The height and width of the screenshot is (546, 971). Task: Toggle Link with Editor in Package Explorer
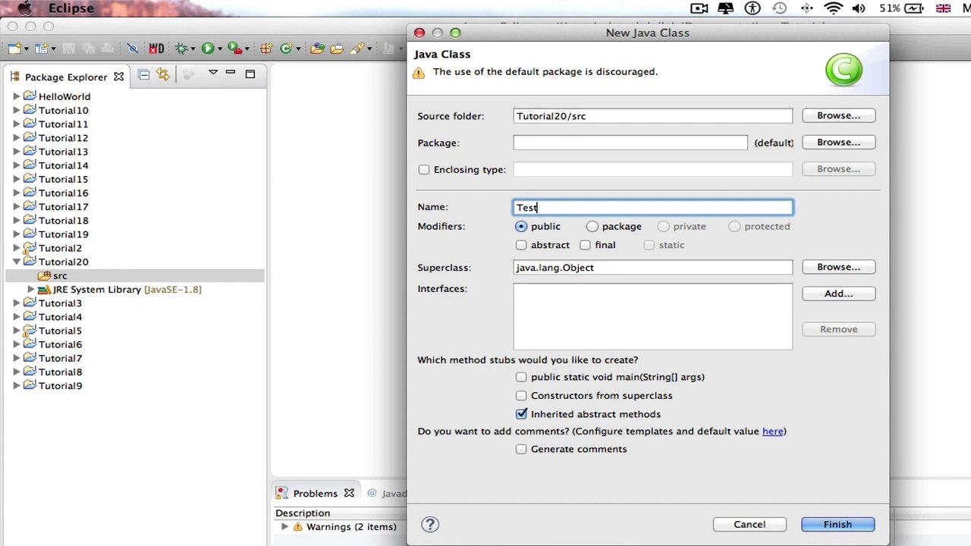pyautogui.click(x=162, y=74)
